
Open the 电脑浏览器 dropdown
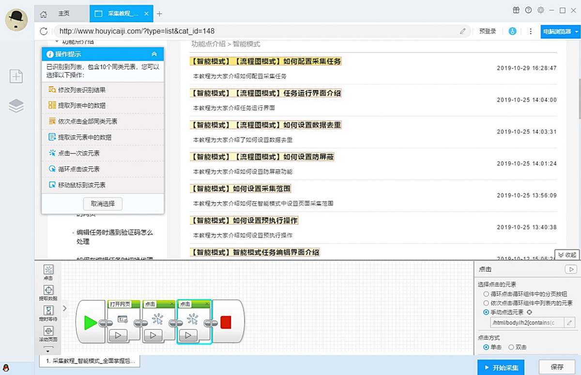click(560, 31)
